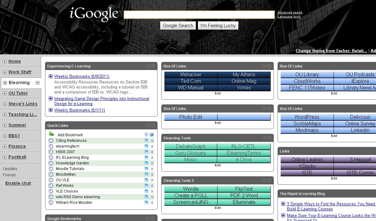Open Knowledge Garden new-window icon
This screenshot has height=221, width=376.
(146, 163)
